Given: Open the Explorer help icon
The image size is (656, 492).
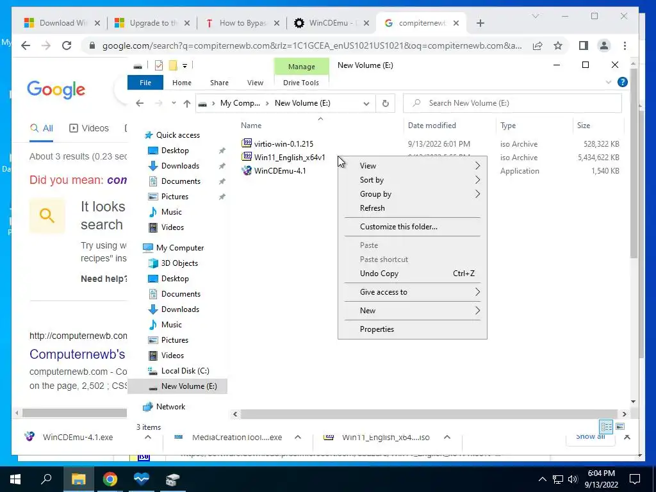Looking at the screenshot, I should pos(623,83).
